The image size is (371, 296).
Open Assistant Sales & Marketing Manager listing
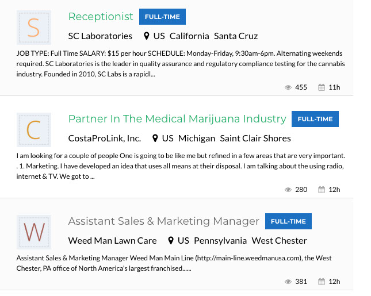[163, 221]
